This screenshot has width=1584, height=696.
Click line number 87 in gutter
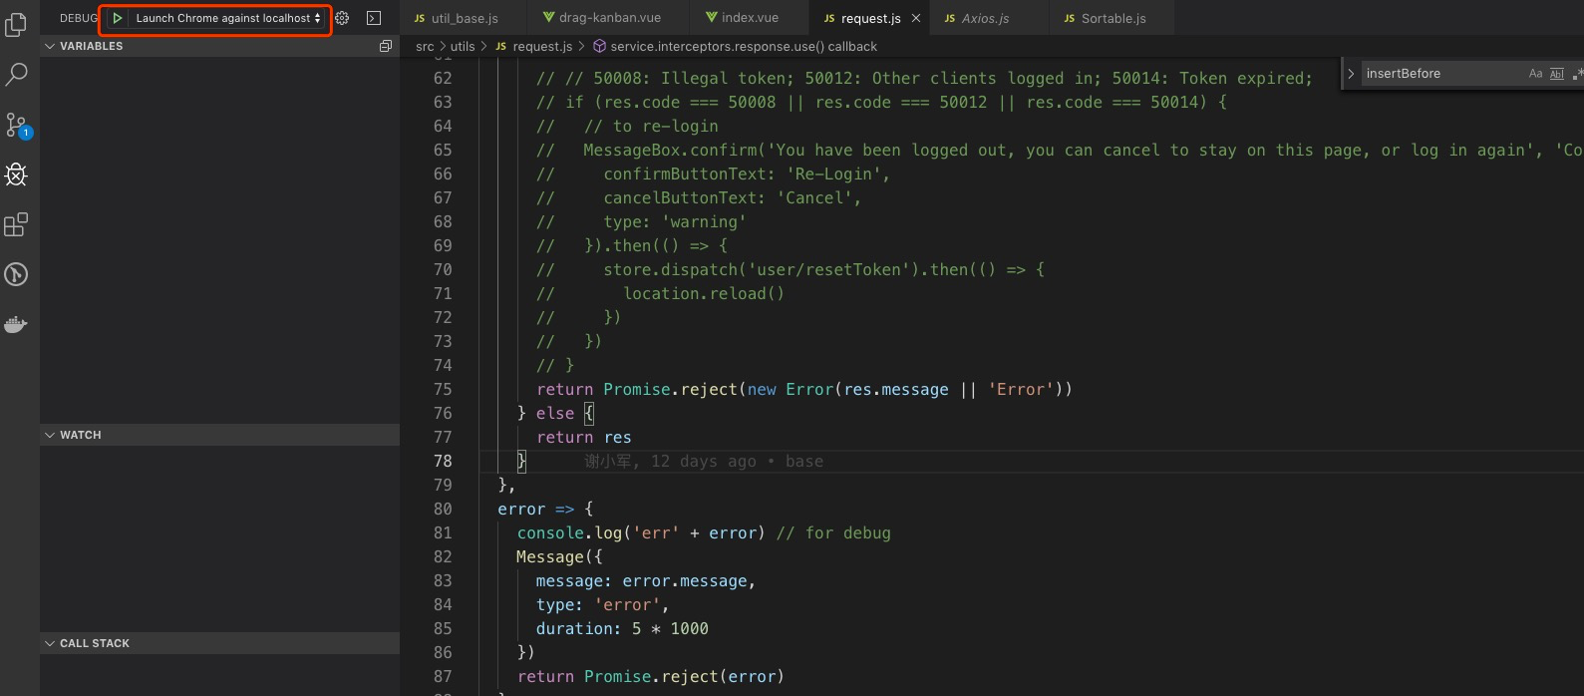[x=443, y=676]
